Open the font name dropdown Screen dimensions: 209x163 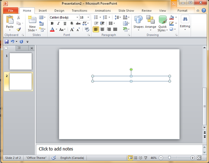[77, 17]
